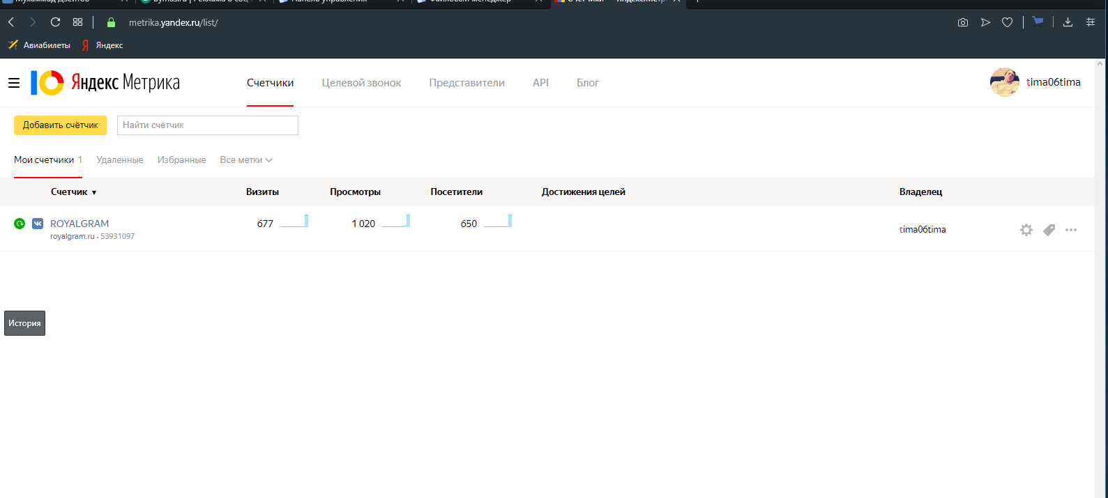Viewport: 1108px width, 498px height.
Task: Switch to the Избранные tab
Action: 181,160
